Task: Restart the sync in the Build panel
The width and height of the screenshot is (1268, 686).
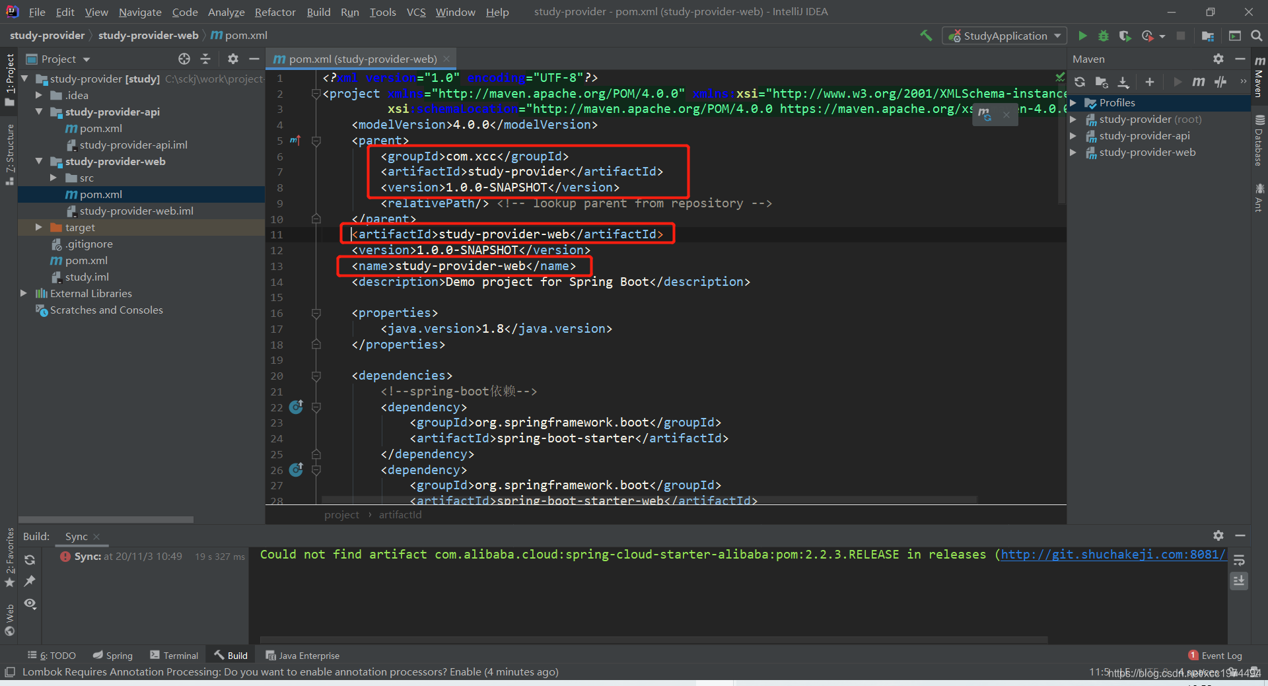Action: tap(30, 560)
